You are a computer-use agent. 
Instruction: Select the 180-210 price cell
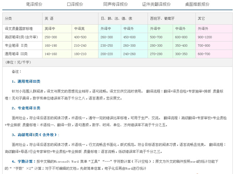click(85, 54)
